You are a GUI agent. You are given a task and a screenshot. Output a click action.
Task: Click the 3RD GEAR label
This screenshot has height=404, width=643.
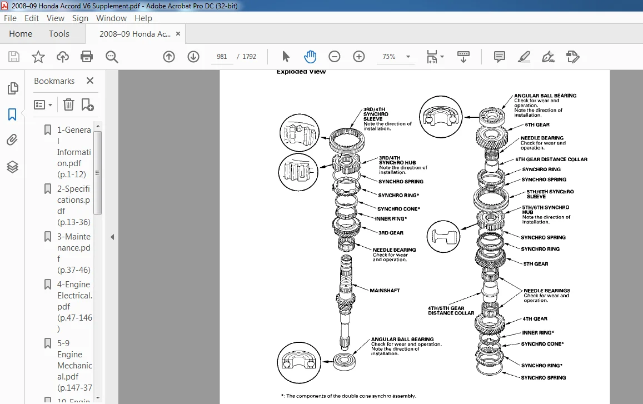(x=391, y=232)
